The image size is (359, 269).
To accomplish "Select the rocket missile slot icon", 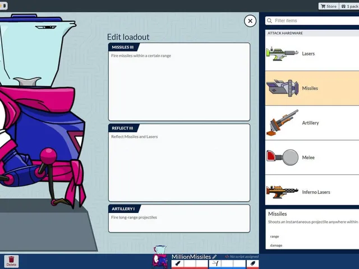I will pyautogui.click(x=177, y=263).
